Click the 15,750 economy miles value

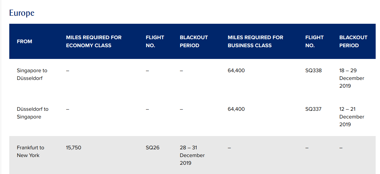(x=74, y=148)
